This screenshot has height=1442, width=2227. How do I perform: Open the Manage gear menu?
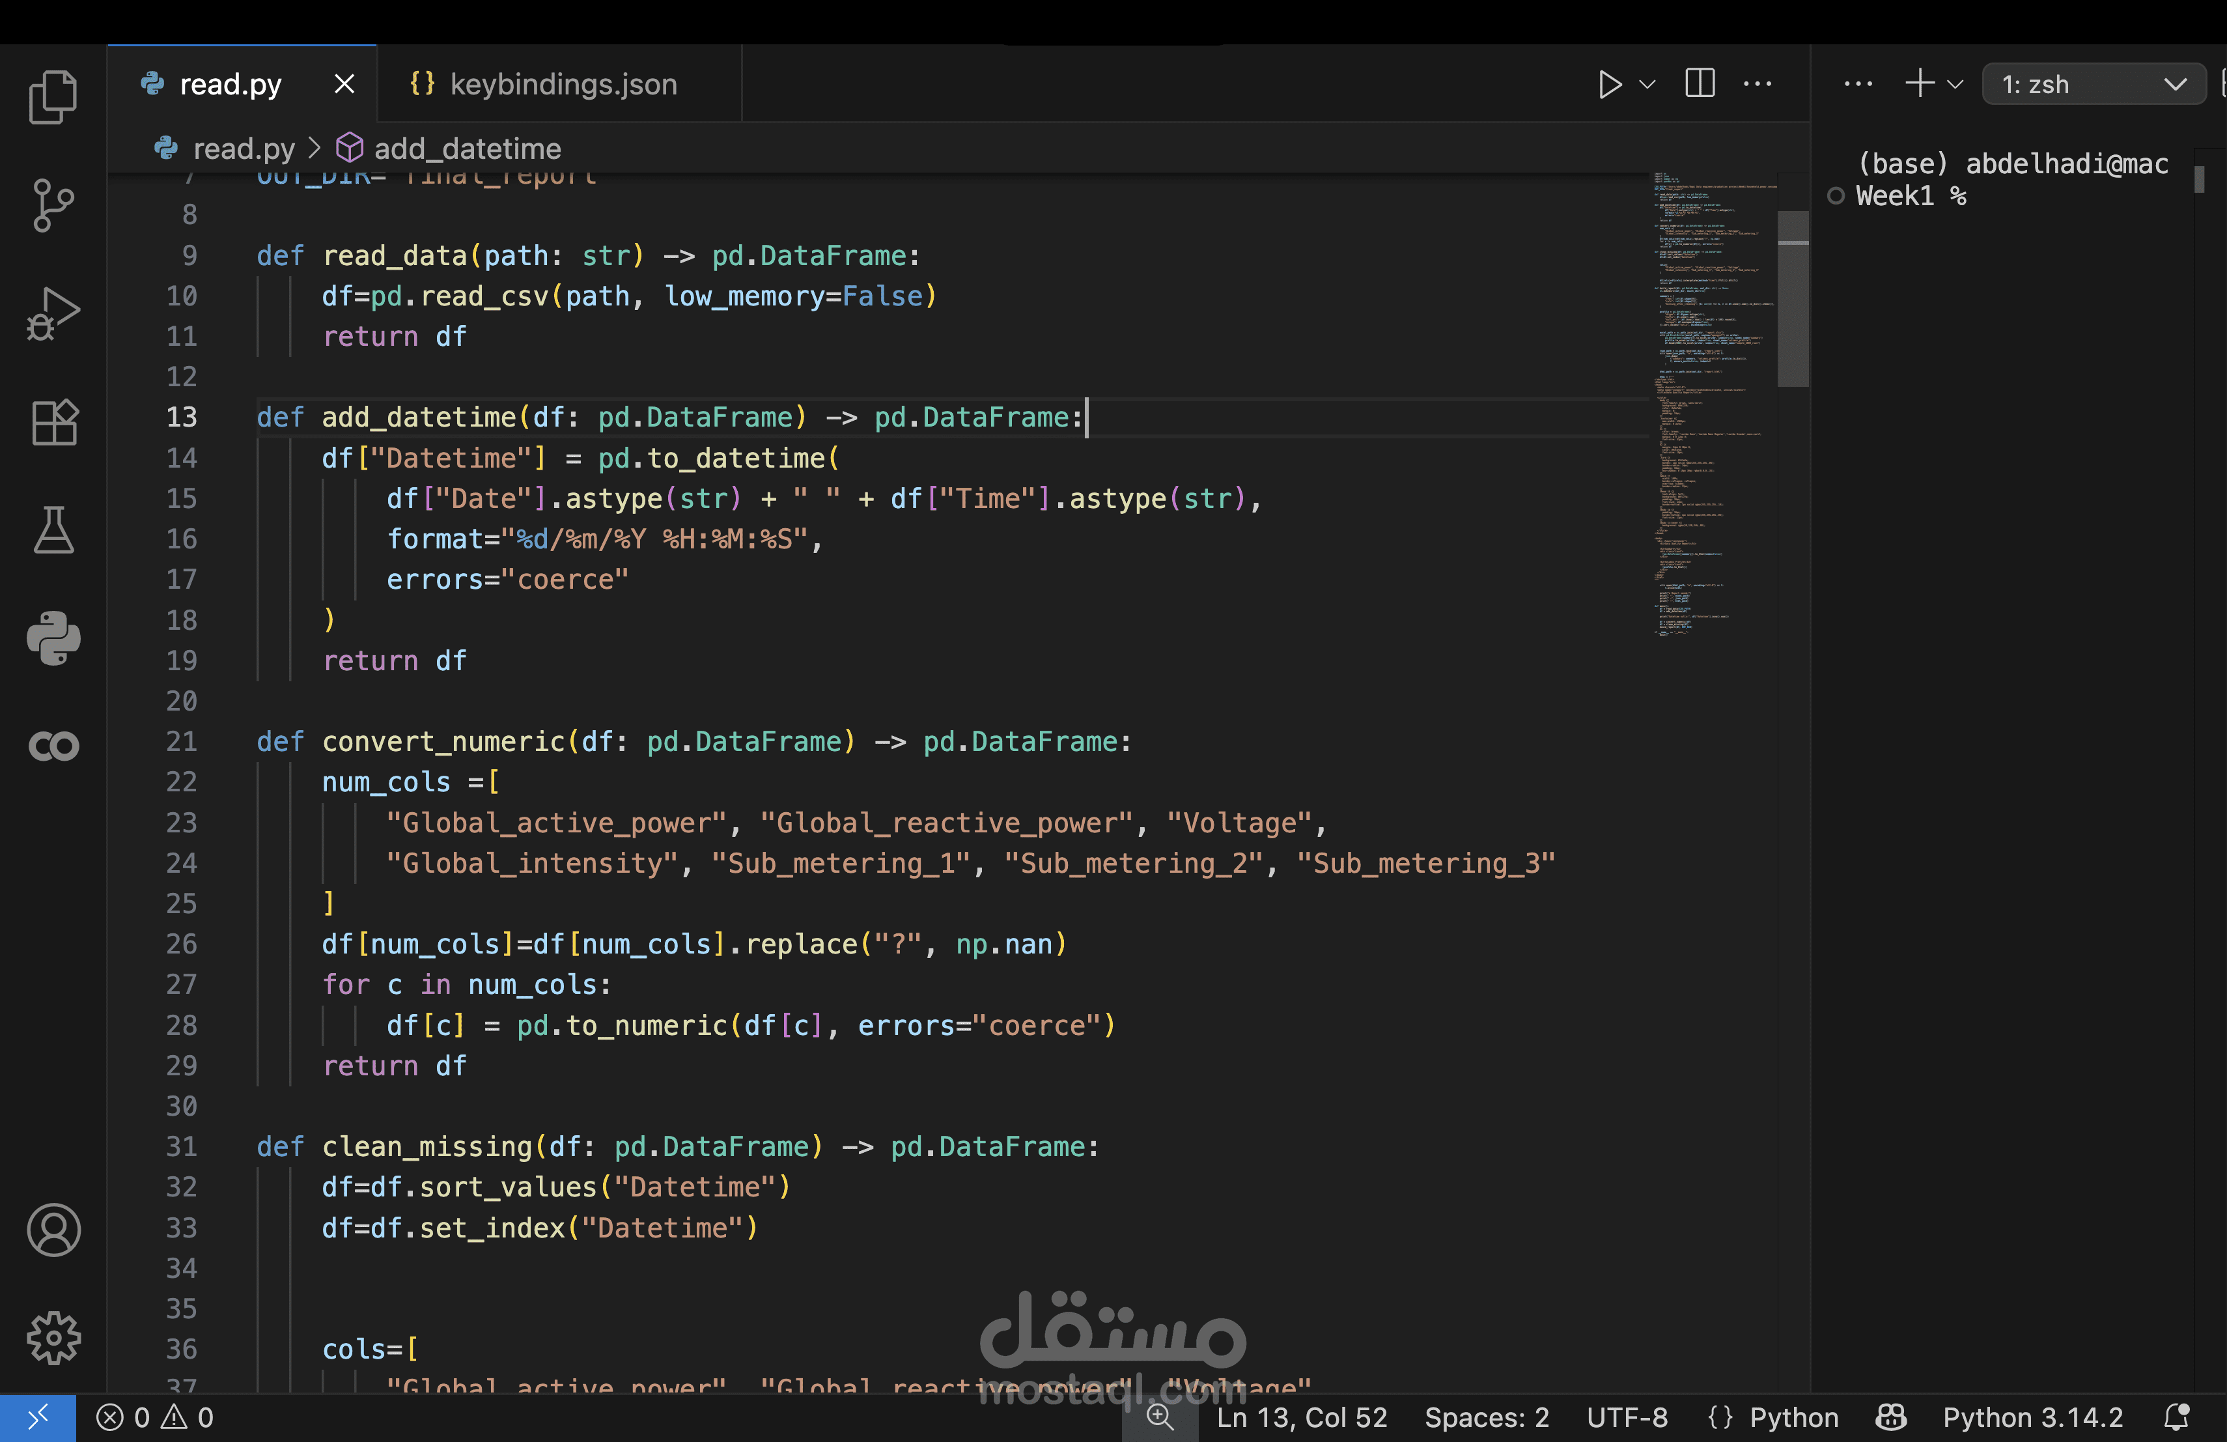pos(53,1337)
